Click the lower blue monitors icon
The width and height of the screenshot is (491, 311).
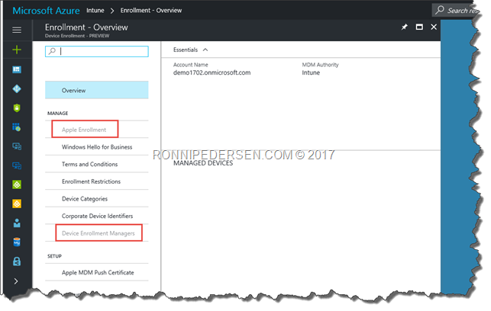pos(17,165)
